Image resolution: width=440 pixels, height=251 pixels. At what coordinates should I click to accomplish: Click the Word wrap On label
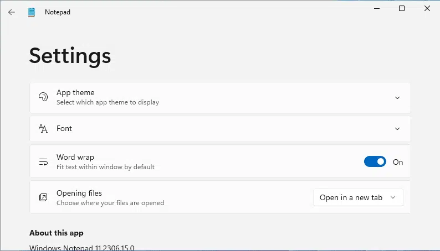[398, 162]
